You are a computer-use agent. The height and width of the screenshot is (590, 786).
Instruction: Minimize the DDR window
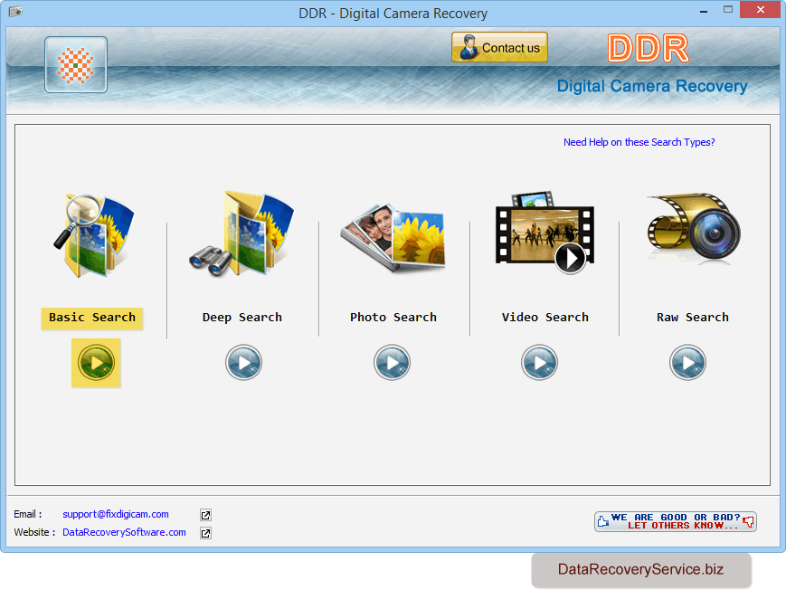(x=704, y=10)
